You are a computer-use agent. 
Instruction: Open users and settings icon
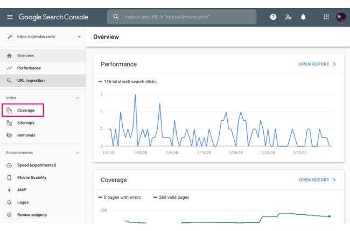click(x=288, y=17)
